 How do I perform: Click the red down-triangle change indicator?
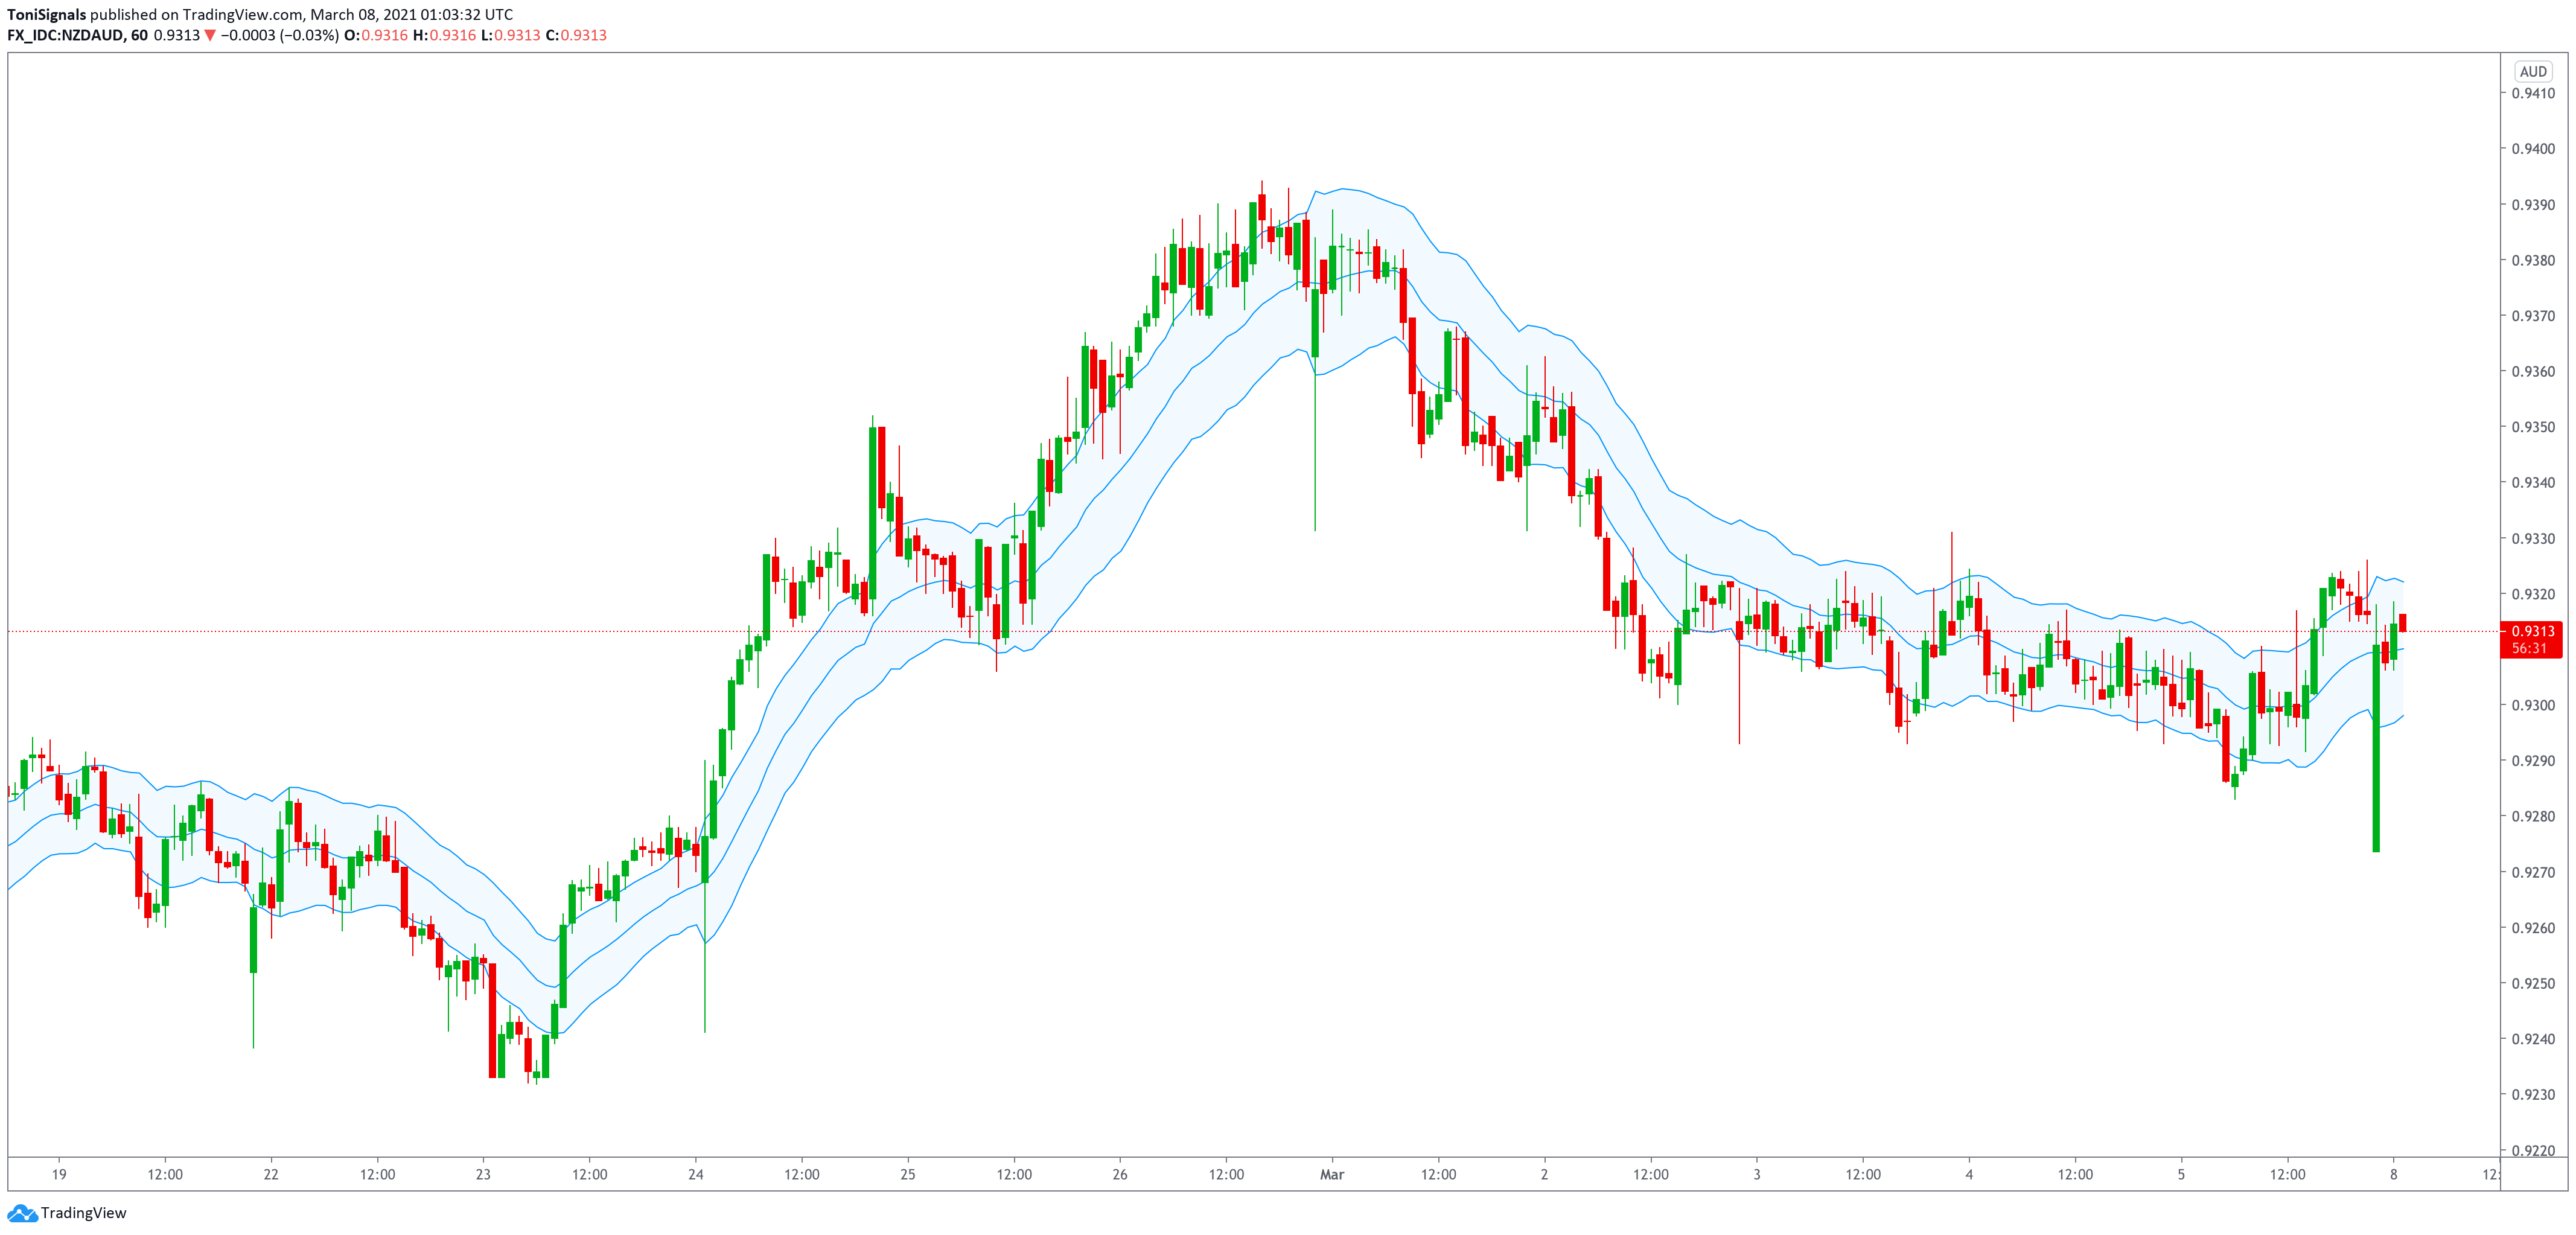pyautogui.click(x=210, y=35)
